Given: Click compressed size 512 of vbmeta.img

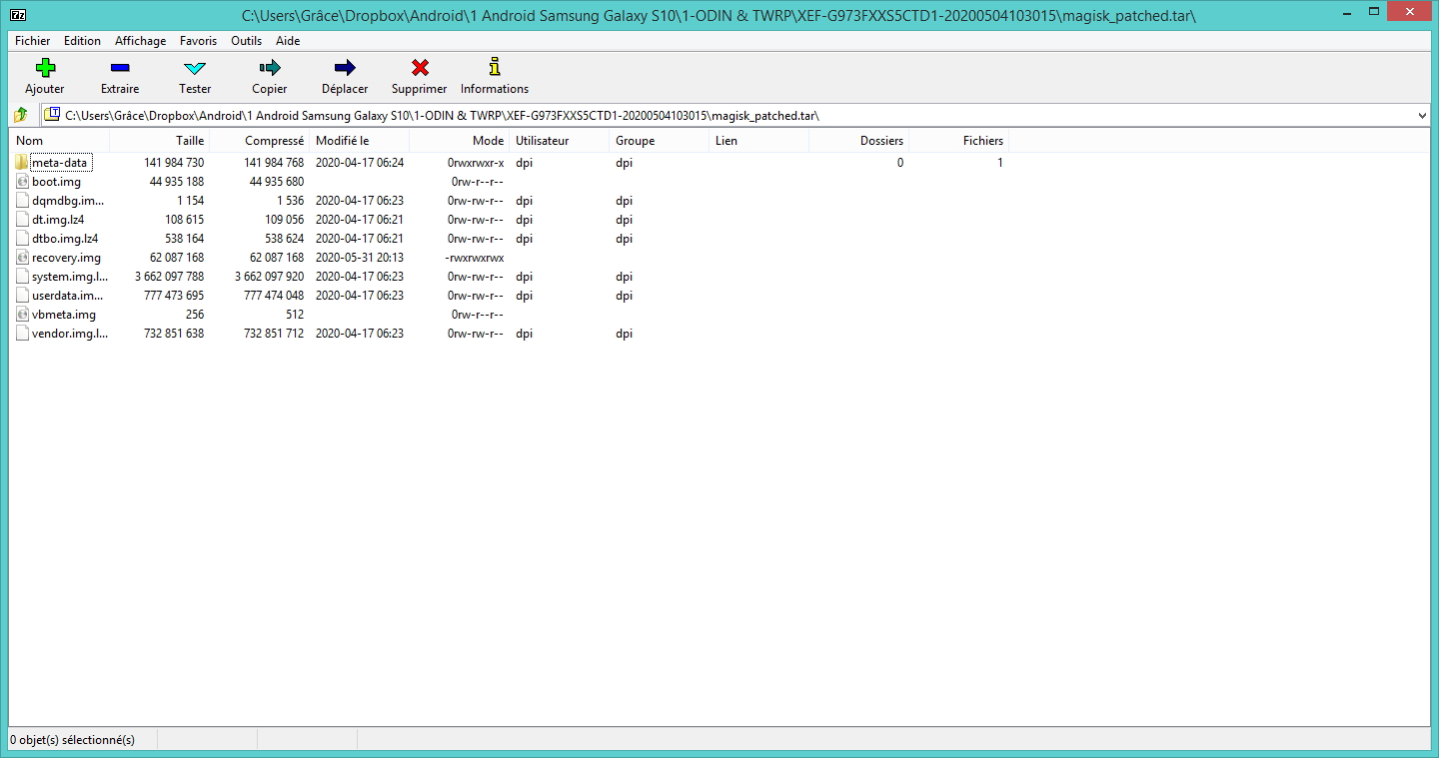Looking at the screenshot, I should 294,315.
